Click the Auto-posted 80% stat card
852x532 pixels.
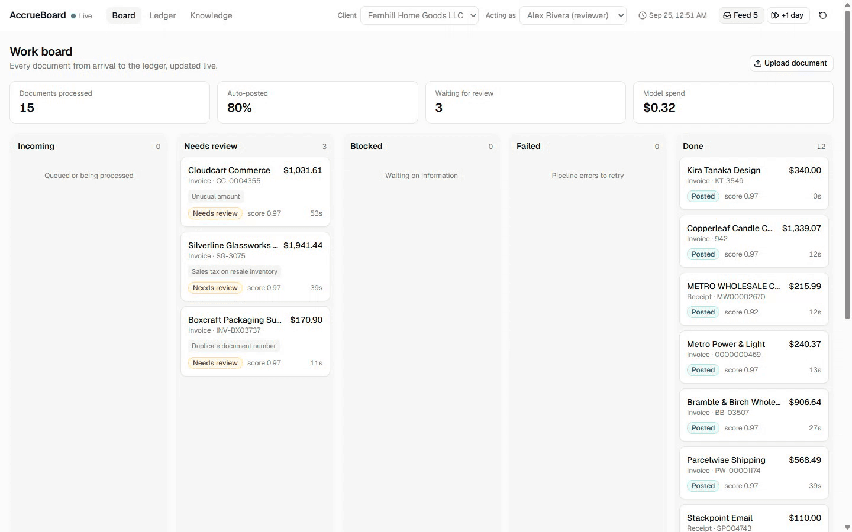point(317,102)
